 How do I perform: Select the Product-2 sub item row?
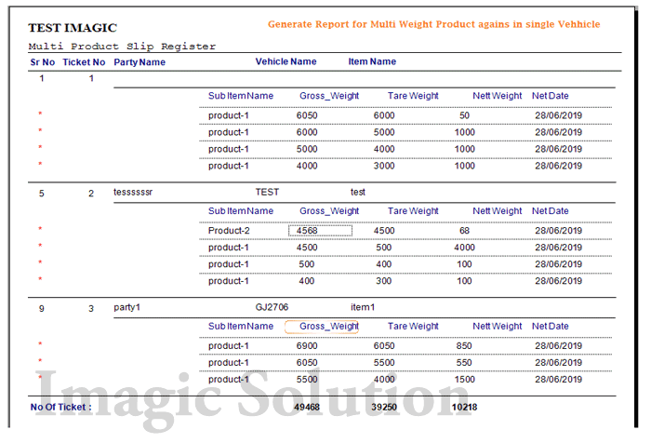405,231
